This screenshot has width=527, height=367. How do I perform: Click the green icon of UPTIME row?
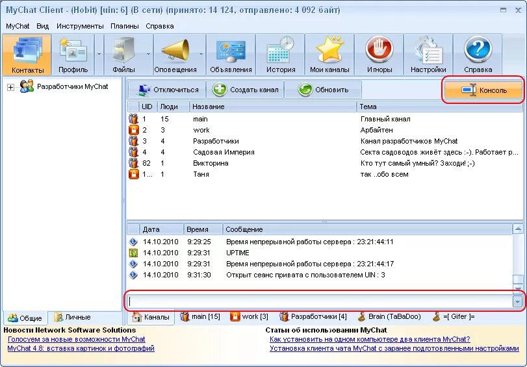click(x=133, y=253)
